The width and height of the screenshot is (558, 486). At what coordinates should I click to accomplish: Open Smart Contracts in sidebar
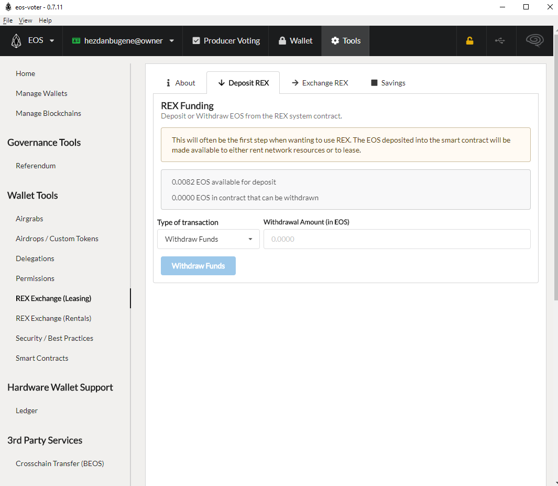pyautogui.click(x=42, y=358)
